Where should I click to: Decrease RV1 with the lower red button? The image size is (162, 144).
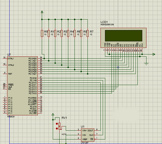(57, 128)
